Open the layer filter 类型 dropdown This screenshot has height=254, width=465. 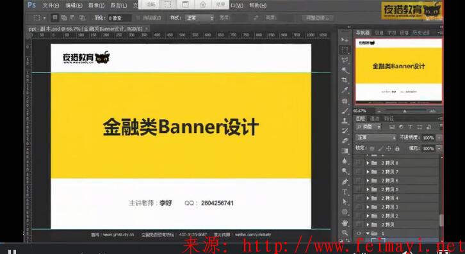click(x=368, y=127)
